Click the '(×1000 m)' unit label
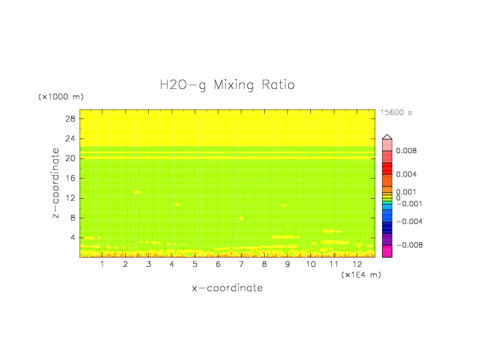 (57, 97)
